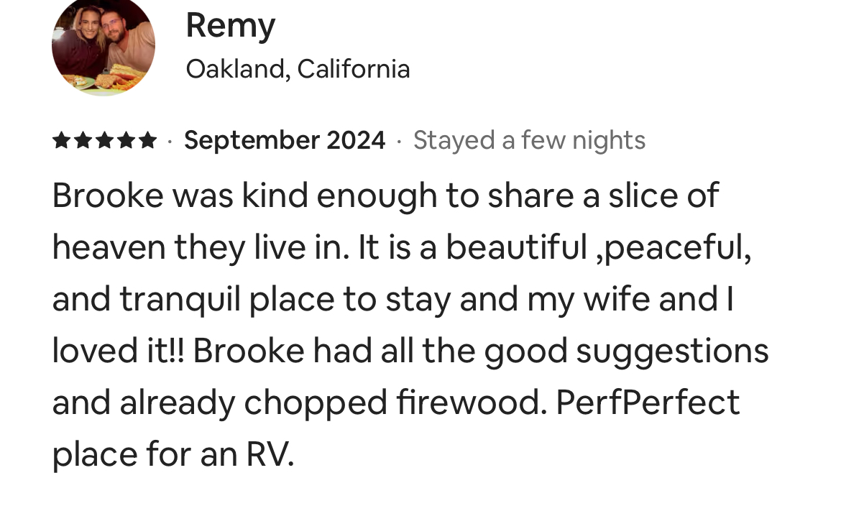Click the tranquil place to stay phrase
The height and width of the screenshot is (506, 841).
pos(285,300)
